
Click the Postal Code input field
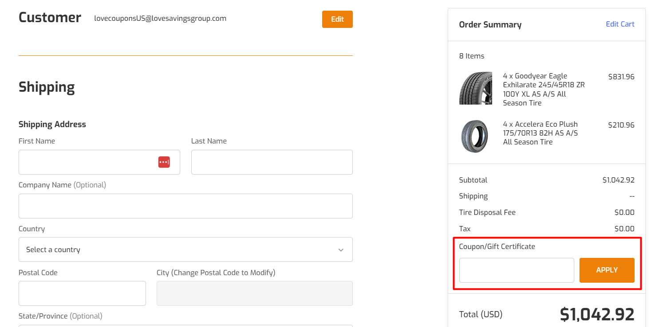click(x=82, y=293)
